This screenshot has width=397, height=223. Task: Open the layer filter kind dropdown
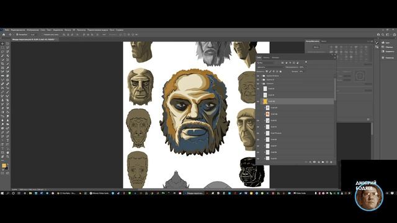267,63
